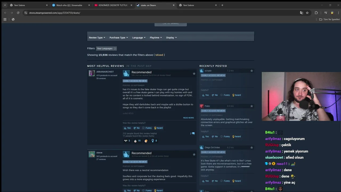Click star icon on scryptz review
Image resolution: width=341 pixels, height=192 pixels.
tap(251, 71)
